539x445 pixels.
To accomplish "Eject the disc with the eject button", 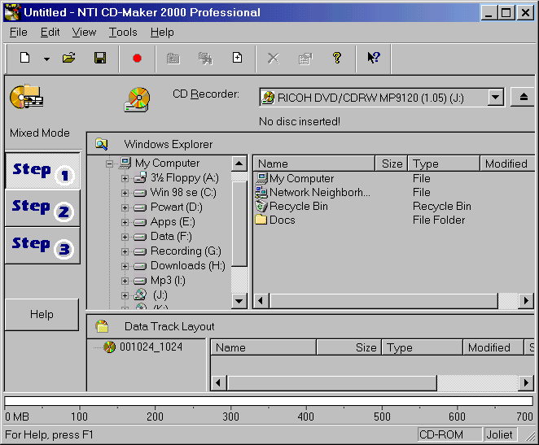I will coord(524,97).
